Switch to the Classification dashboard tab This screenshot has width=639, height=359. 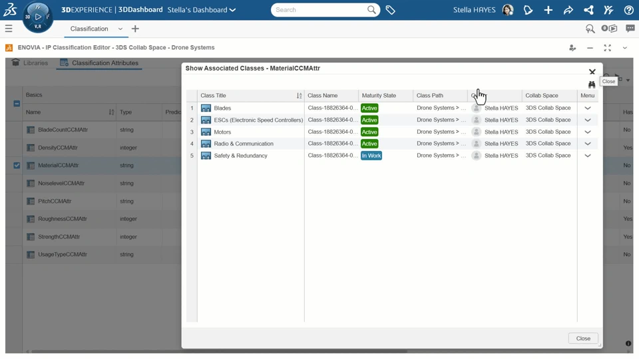(x=89, y=29)
